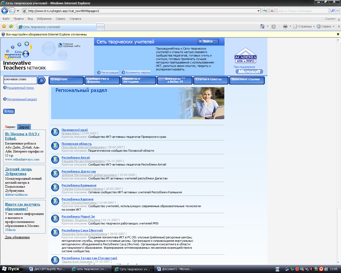Open the Правка menu
Viewport: 341px width, 273px height.
click(x=18, y=19)
